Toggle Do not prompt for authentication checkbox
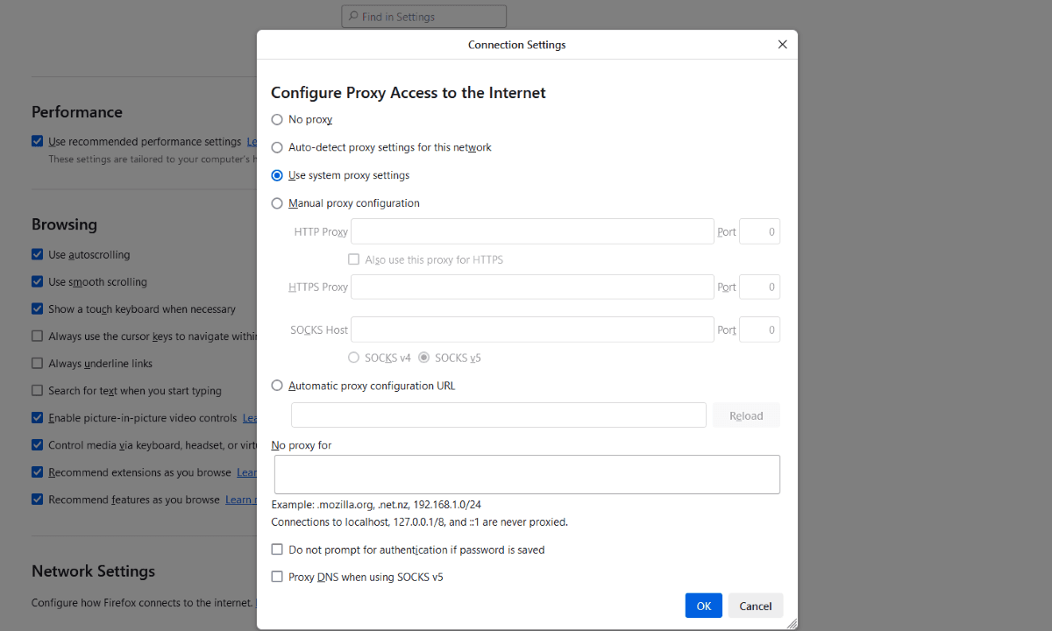This screenshot has height=631, width=1052. [x=277, y=549]
